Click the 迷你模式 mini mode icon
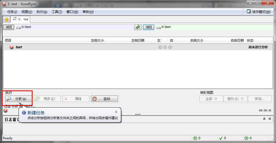276x143 pixels. [x=249, y=12]
